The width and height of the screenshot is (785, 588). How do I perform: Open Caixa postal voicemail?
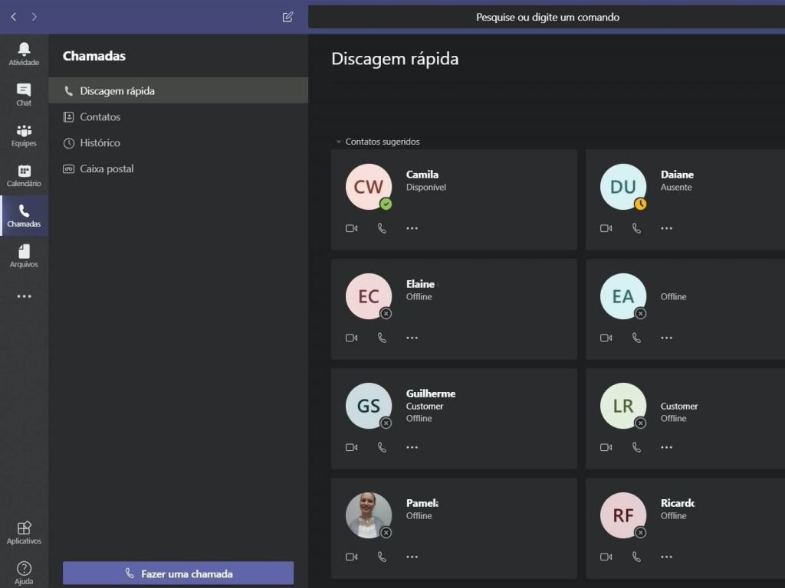coord(178,168)
